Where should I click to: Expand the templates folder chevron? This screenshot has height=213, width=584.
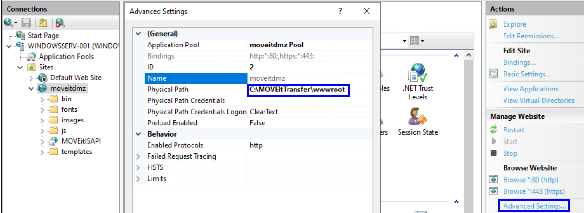(42, 152)
